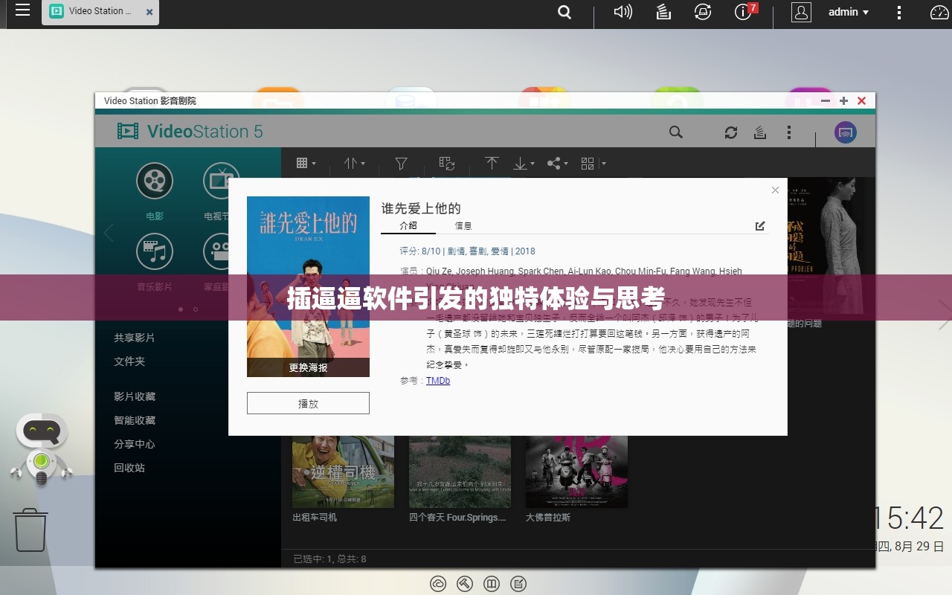Click the classification settings toolbar icon
952x595 pixels.
point(446,163)
